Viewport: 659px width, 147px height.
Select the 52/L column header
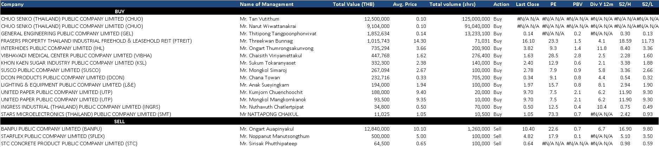(647, 4)
